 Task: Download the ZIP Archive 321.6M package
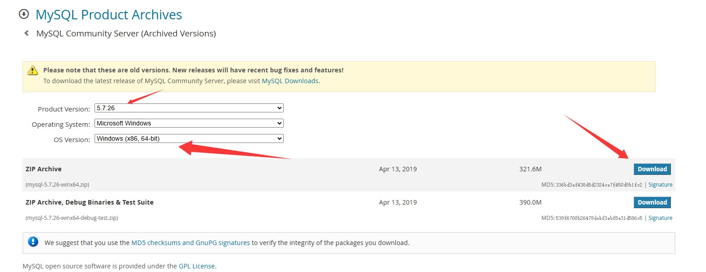pyautogui.click(x=652, y=169)
